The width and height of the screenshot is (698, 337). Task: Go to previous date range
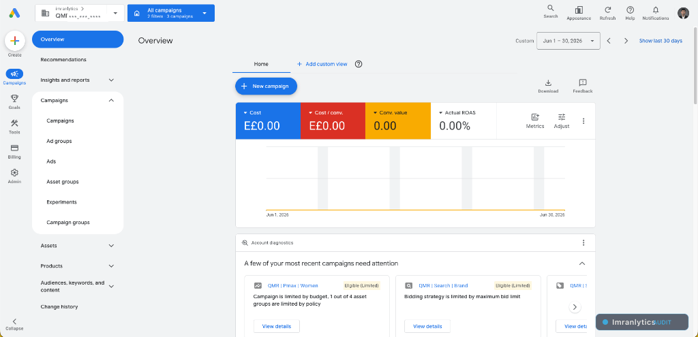(x=609, y=40)
